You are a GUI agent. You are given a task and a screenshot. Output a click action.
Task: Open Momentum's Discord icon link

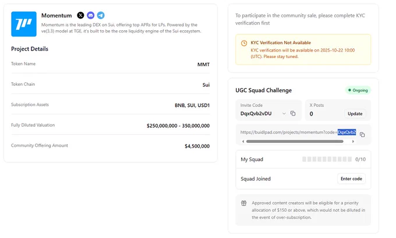[x=90, y=15]
